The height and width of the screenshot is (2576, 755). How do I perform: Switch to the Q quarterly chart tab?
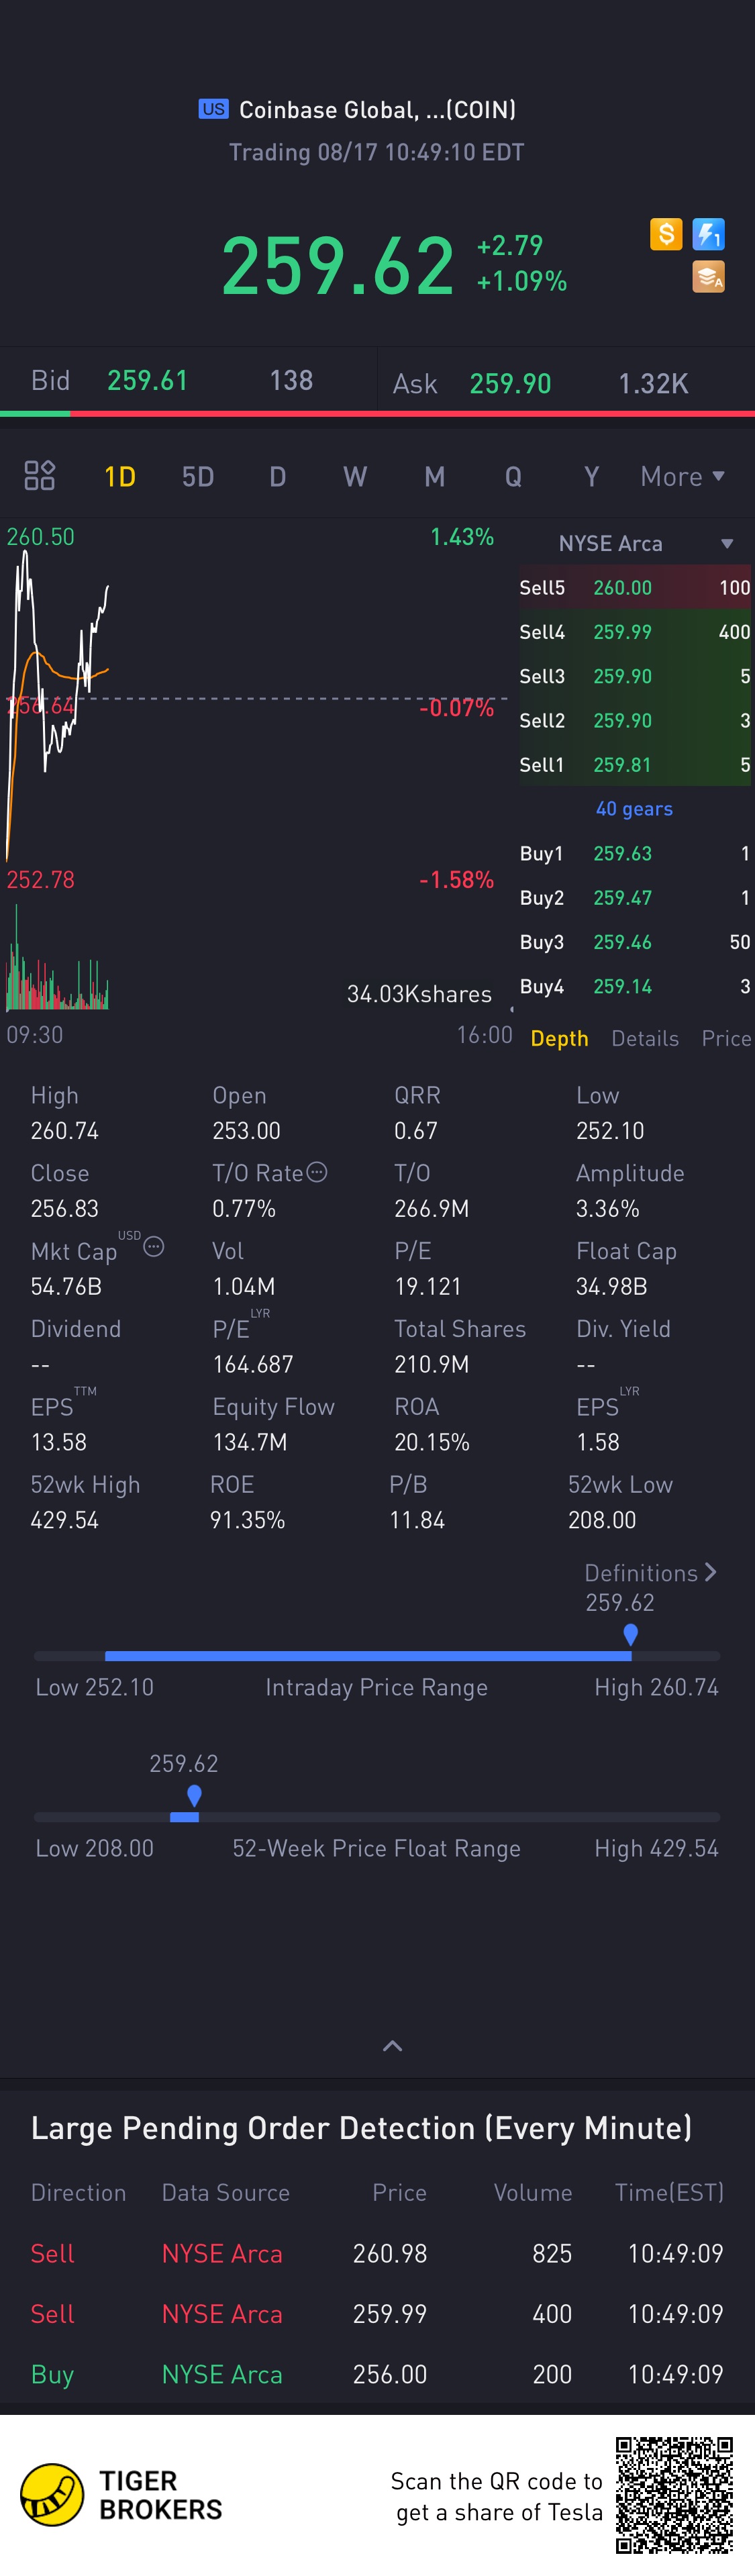pyautogui.click(x=513, y=476)
